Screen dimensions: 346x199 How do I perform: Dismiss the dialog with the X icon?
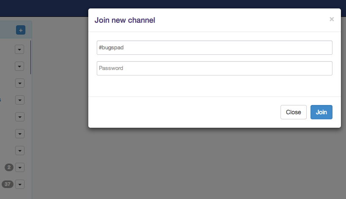click(x=332, y=19)
